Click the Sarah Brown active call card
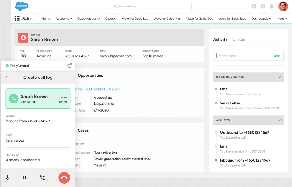Screen dimensions: 292x187 [38, 99]
